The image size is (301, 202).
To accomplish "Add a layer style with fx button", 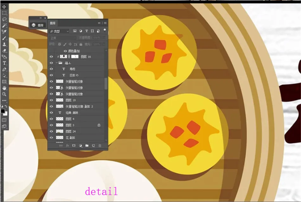I will (67, 146).
